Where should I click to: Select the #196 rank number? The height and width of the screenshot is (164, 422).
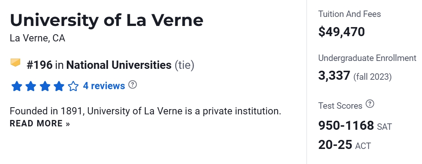pyautogui.click(x=39, y=65)
